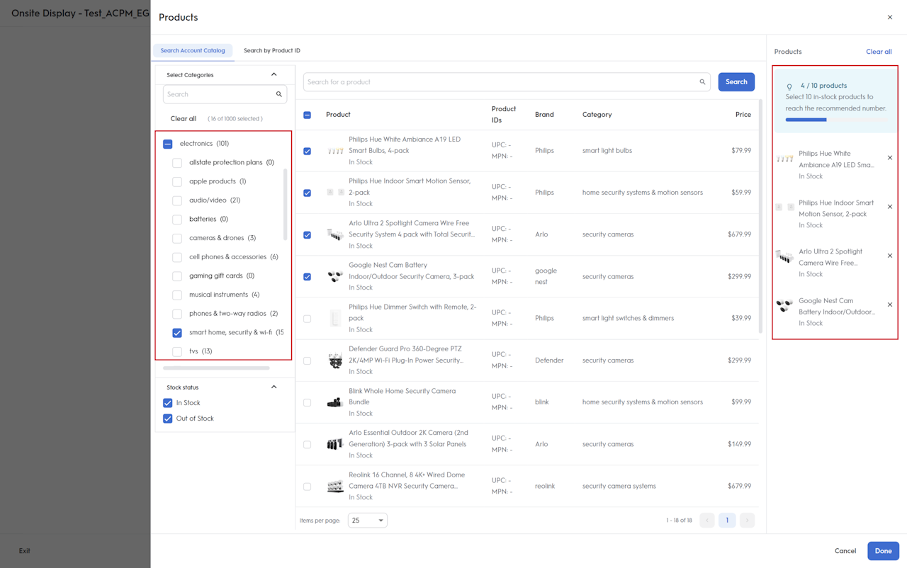
Task: Collapse the Select Categories section
Action: [274, 74]
